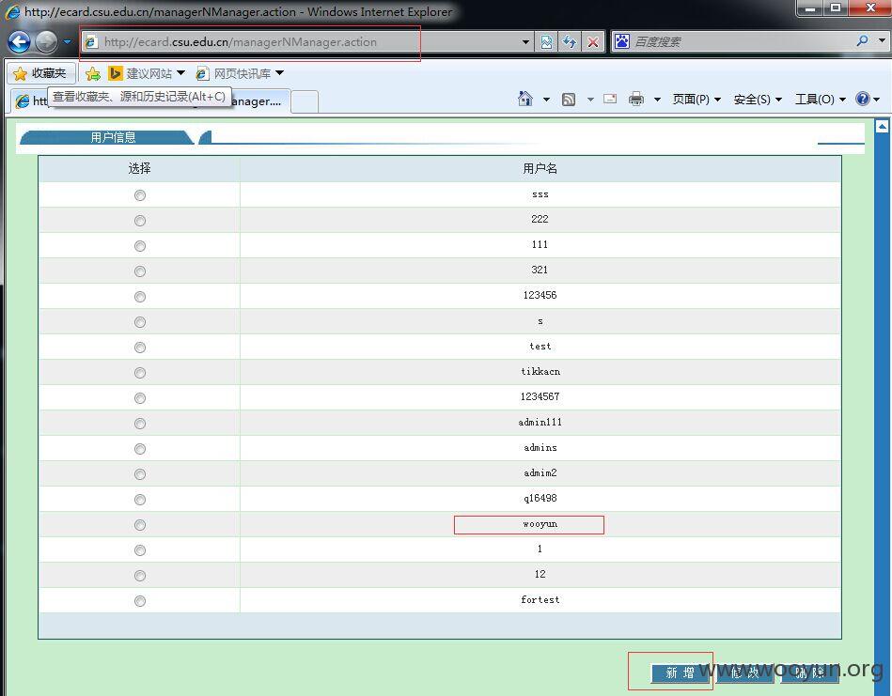Click the search magnifier icon
The height and width of the screenshot is (696, 892).
coord(863,41)
